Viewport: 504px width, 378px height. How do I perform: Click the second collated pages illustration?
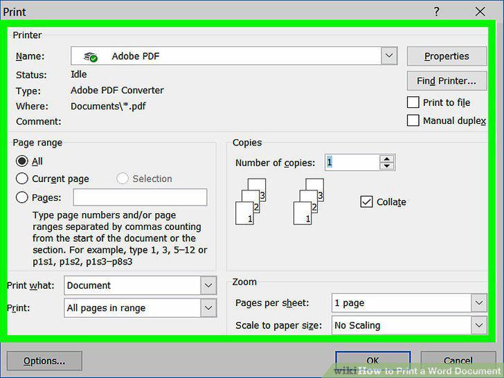coord(309,201)
